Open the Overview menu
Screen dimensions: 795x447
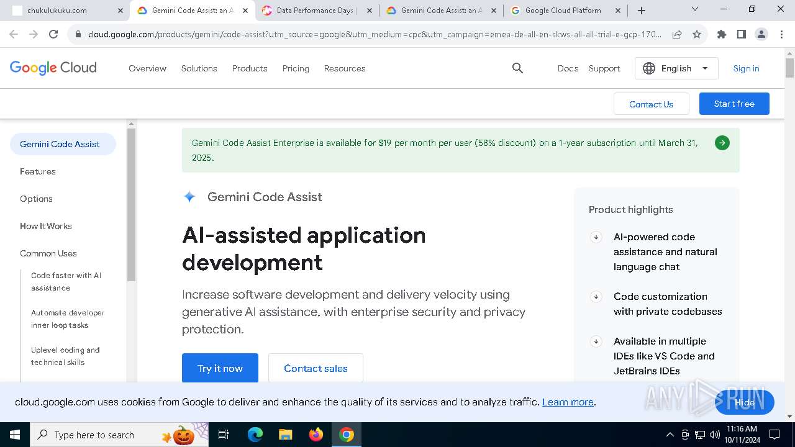(147, 68)
